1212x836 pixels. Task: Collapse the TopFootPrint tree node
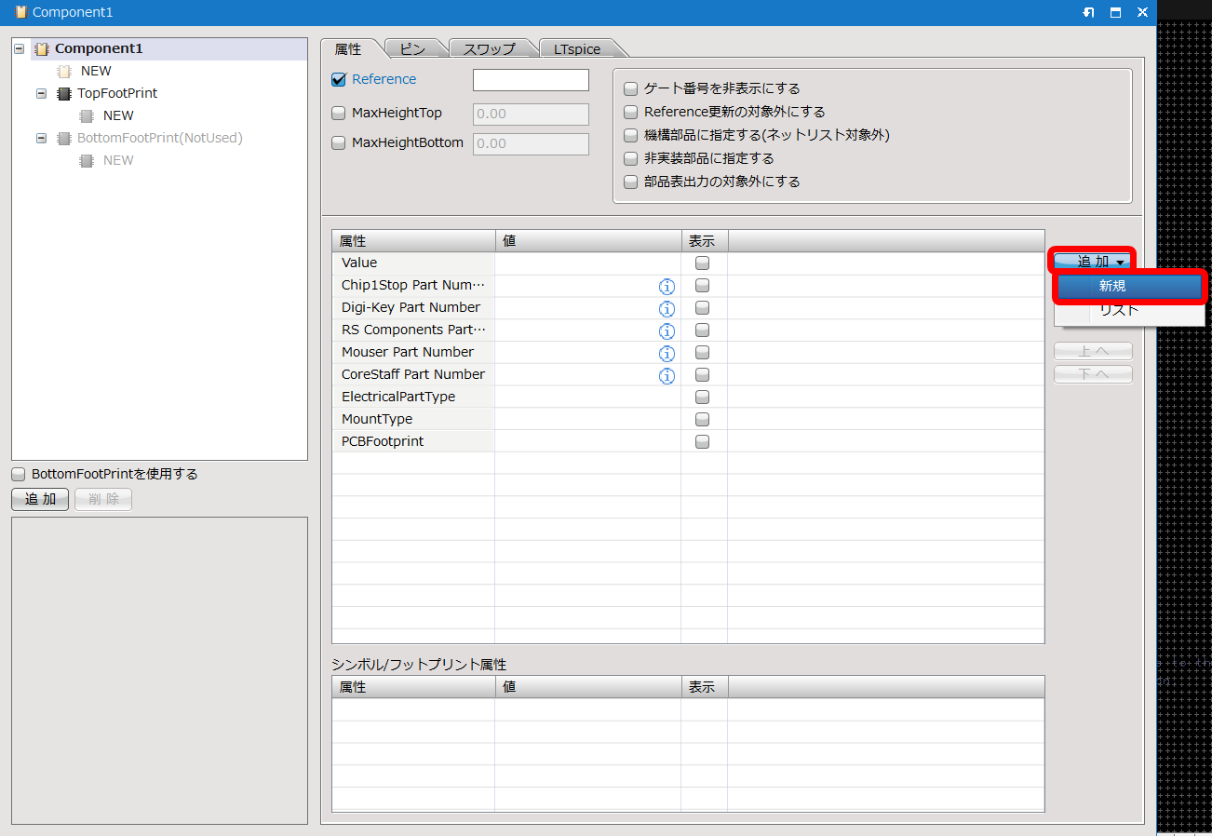click(41, 93)
